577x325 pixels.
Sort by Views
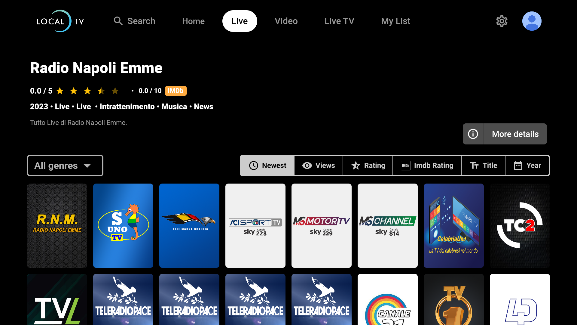pyautogui.click(x=319, y=166)
